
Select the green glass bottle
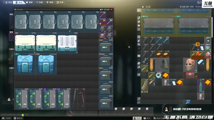point(201,86)
